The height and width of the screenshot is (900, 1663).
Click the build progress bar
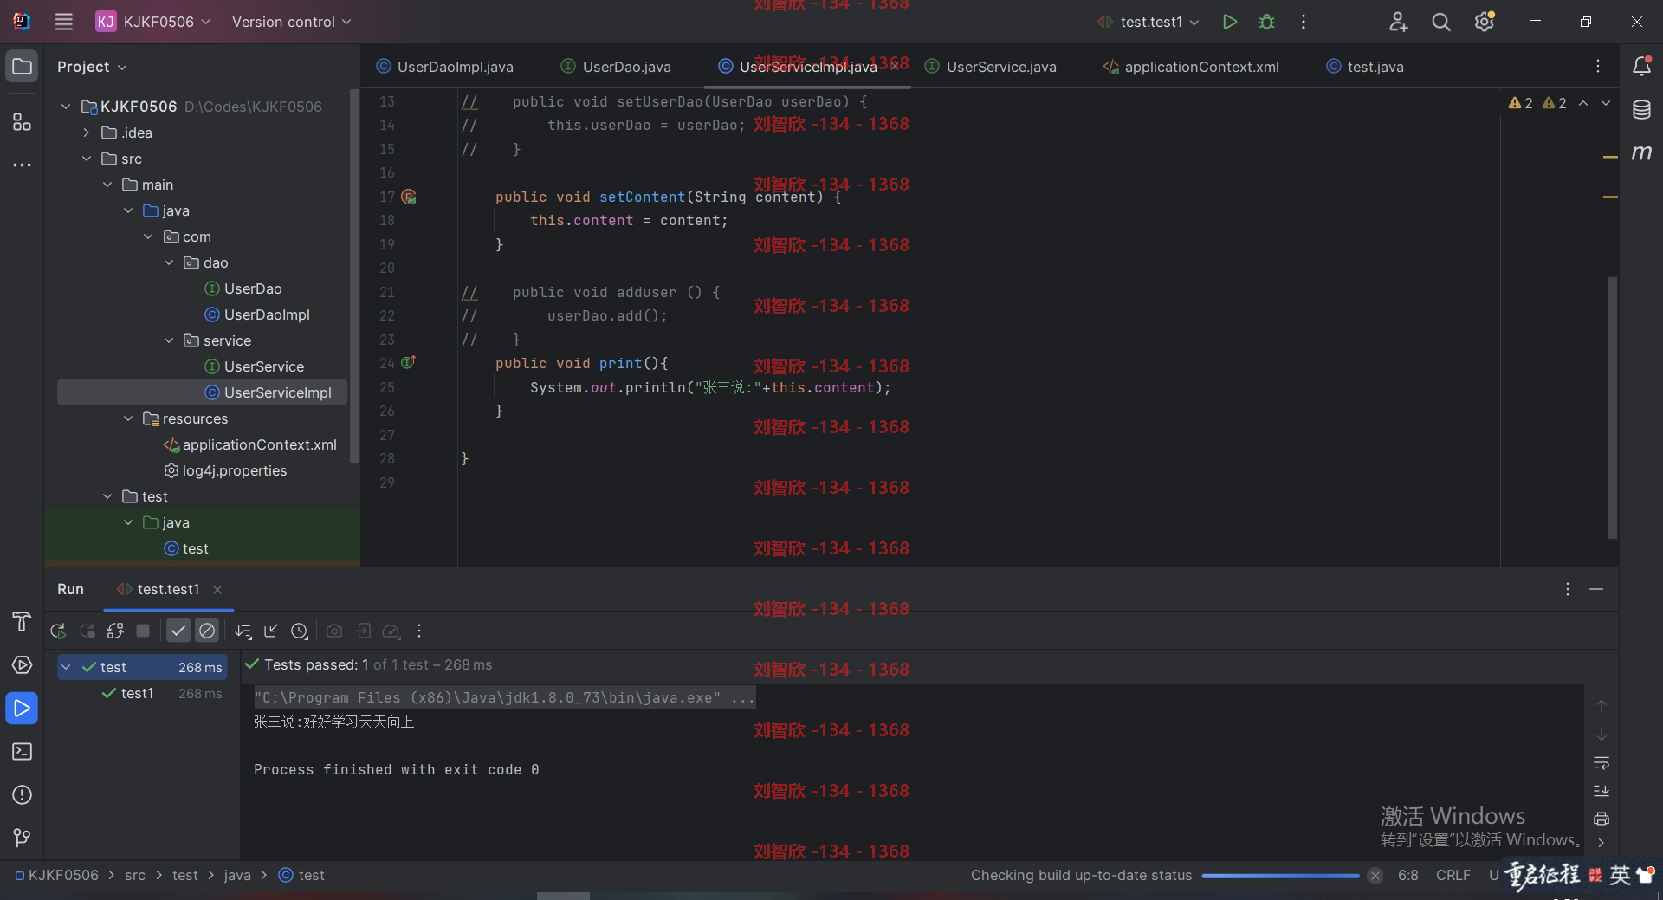click(x=1280, y=876)
